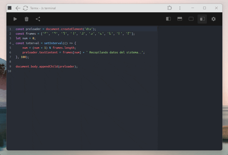The image size is (228, 155).
Task: Close the Termx window
Action: coord(216,8)
